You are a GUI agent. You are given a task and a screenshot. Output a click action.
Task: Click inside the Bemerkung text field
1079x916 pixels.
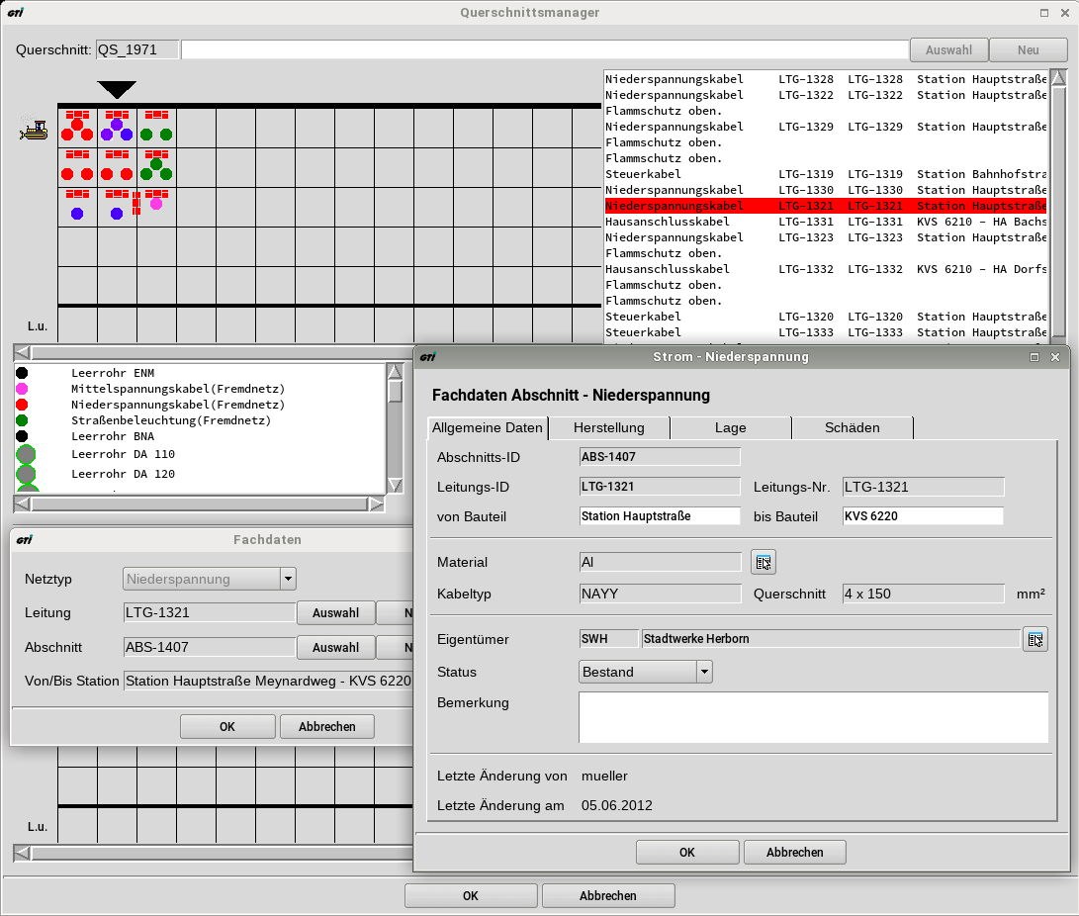811,717
